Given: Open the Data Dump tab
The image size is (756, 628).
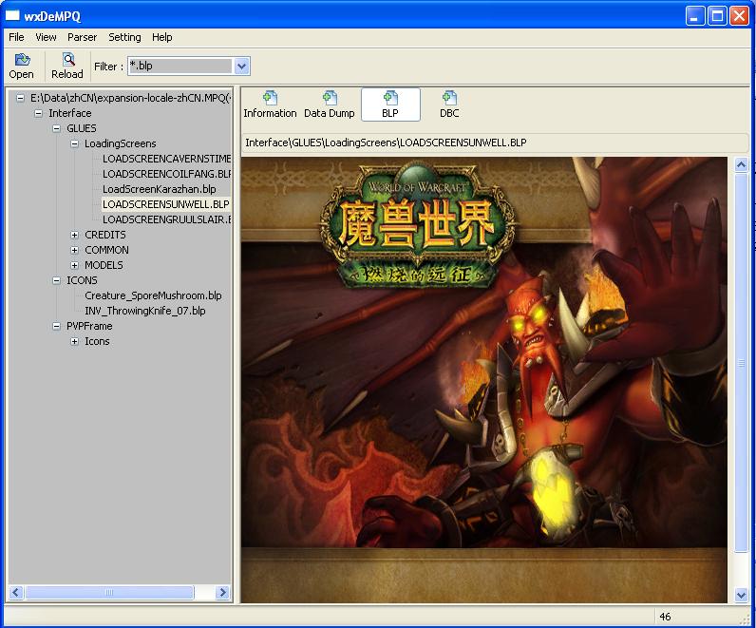Looking at the screenshot, I should [x=330, y=105].
